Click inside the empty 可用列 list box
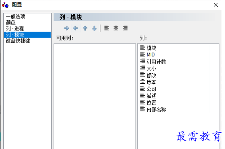The width and height of the screenshot is (225, 149). (x=95, y=96)
